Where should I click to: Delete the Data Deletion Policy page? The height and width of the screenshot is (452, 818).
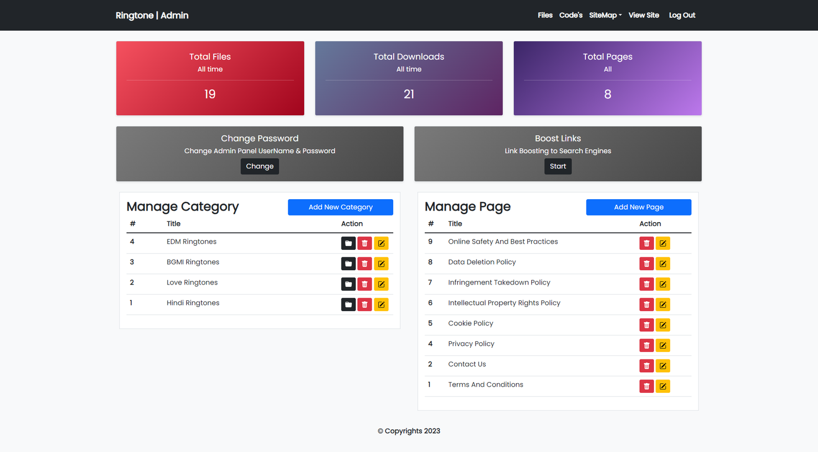pos(646,264)
